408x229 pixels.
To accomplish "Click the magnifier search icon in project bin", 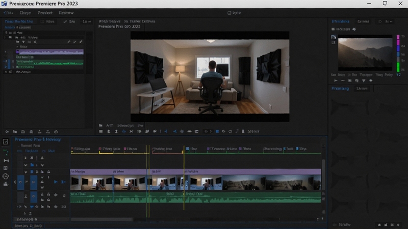I will pyautogui.click(x=35, y=42).
